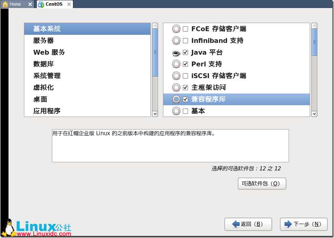Screen dimensions: 334x238
Task: Click the CentOS tab's VM icon
Action: point(41,4)
